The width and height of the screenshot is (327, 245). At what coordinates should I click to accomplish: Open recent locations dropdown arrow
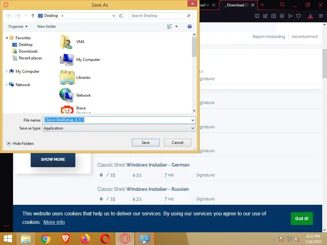26,16
